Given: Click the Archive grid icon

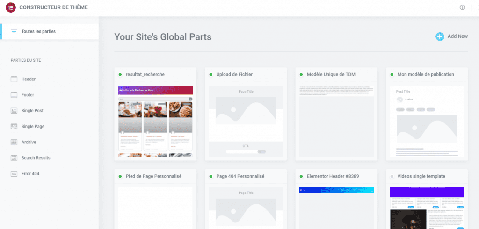Looking at the screenshot, I should point(14,142).
